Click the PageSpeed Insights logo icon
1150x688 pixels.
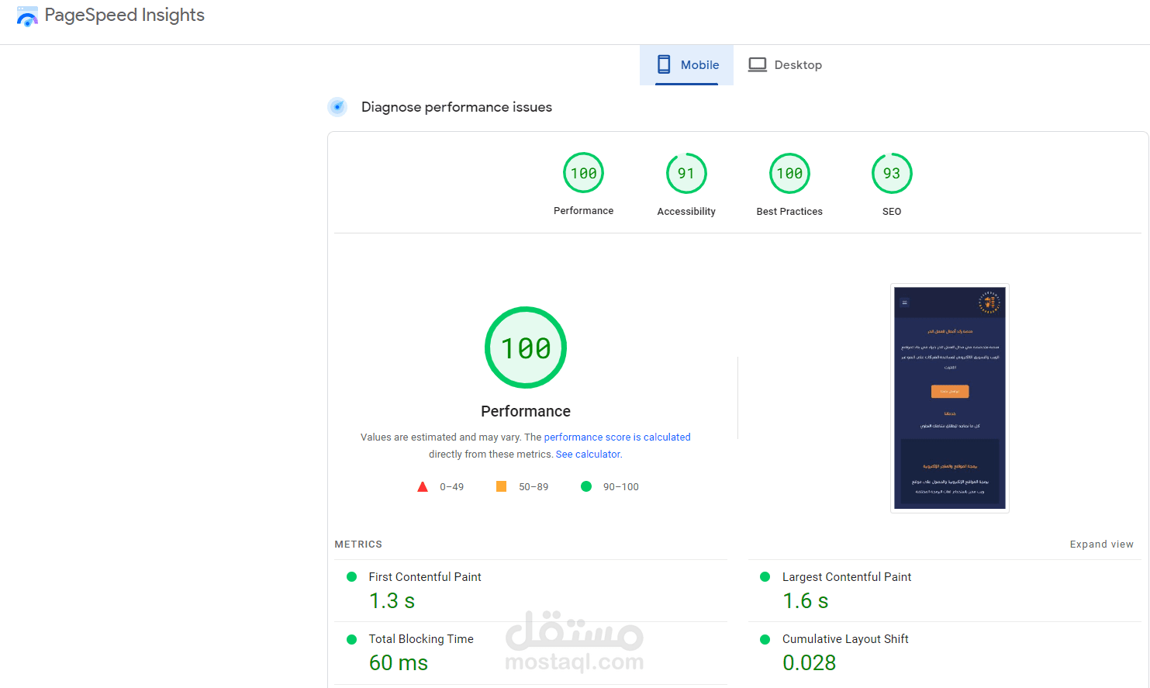pyautogui.click(x=27, y=16)
